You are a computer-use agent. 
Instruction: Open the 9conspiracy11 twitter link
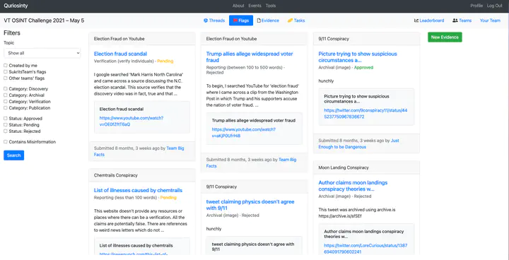point(365,113)
